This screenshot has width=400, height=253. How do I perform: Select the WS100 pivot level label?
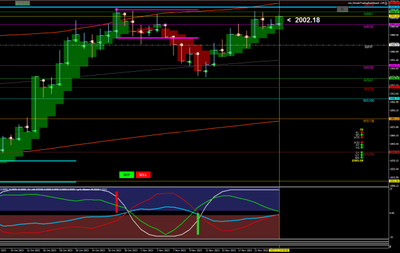pos(369,101)
